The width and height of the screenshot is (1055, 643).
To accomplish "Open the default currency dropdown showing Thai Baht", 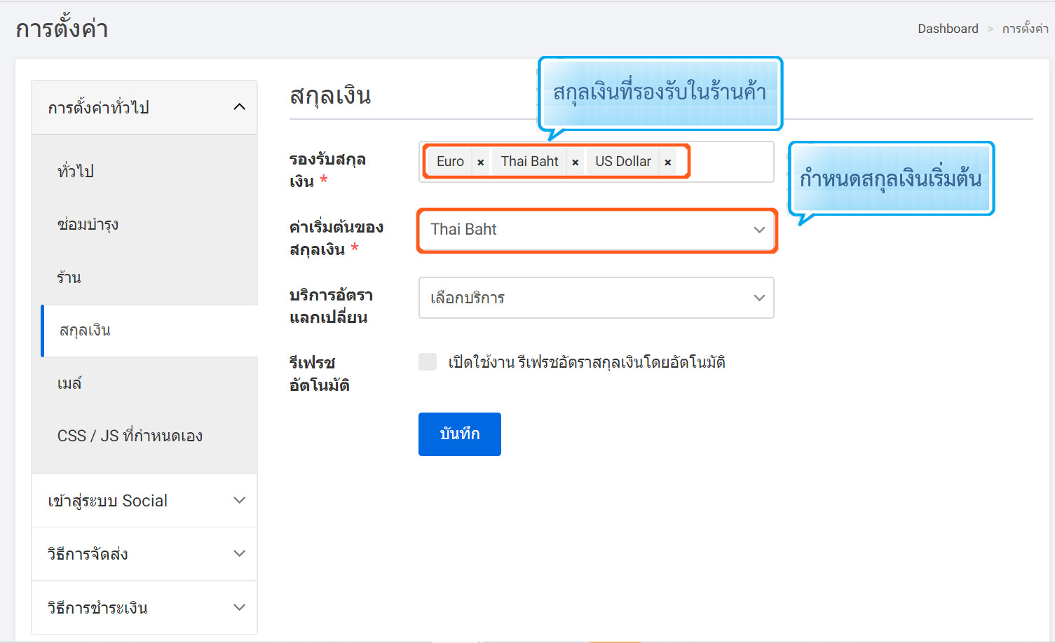I will pos(597,230).
